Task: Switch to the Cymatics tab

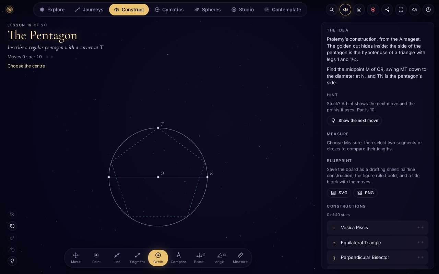Action: [x=169, y=10]
